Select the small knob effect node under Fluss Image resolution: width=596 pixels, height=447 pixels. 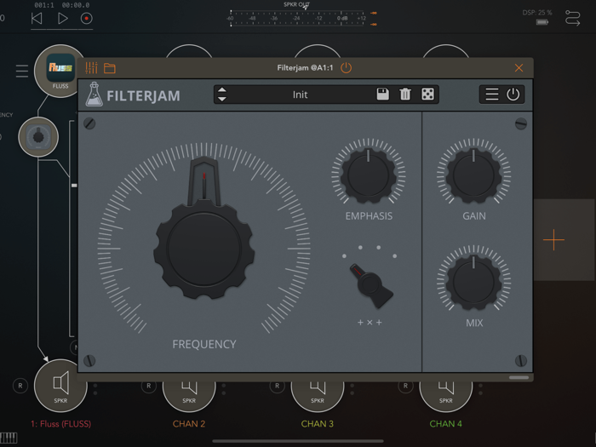click(x=38, y=137)
